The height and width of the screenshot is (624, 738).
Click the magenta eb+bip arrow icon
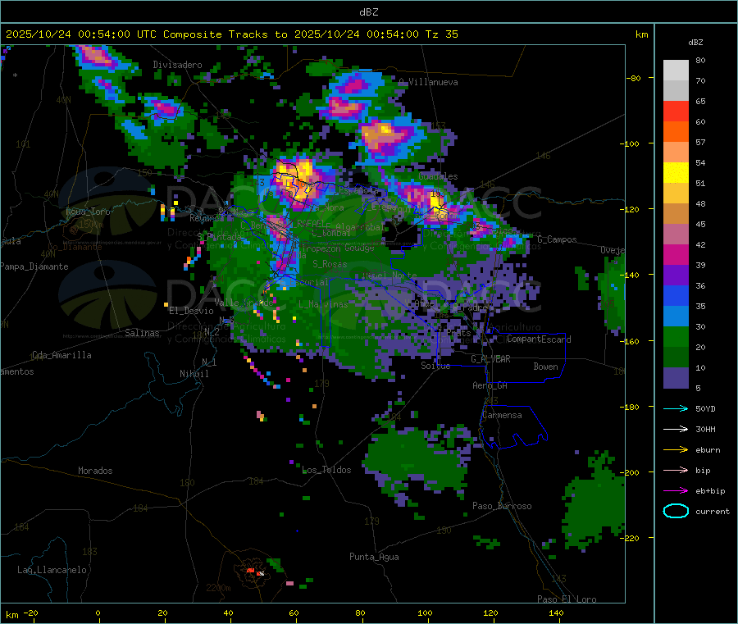(x=676, y=490)
